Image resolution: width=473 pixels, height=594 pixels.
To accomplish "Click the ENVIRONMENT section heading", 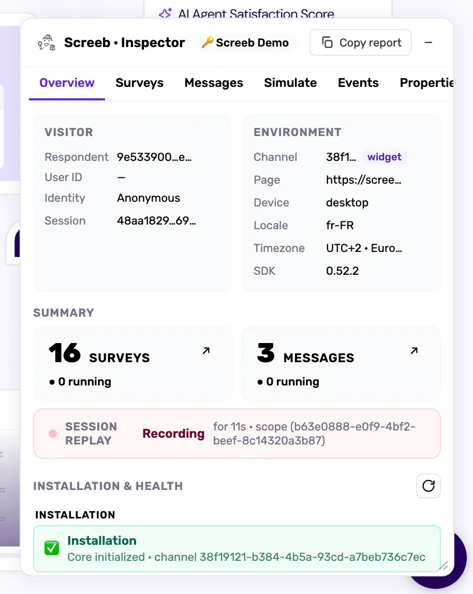I will 298,132.
